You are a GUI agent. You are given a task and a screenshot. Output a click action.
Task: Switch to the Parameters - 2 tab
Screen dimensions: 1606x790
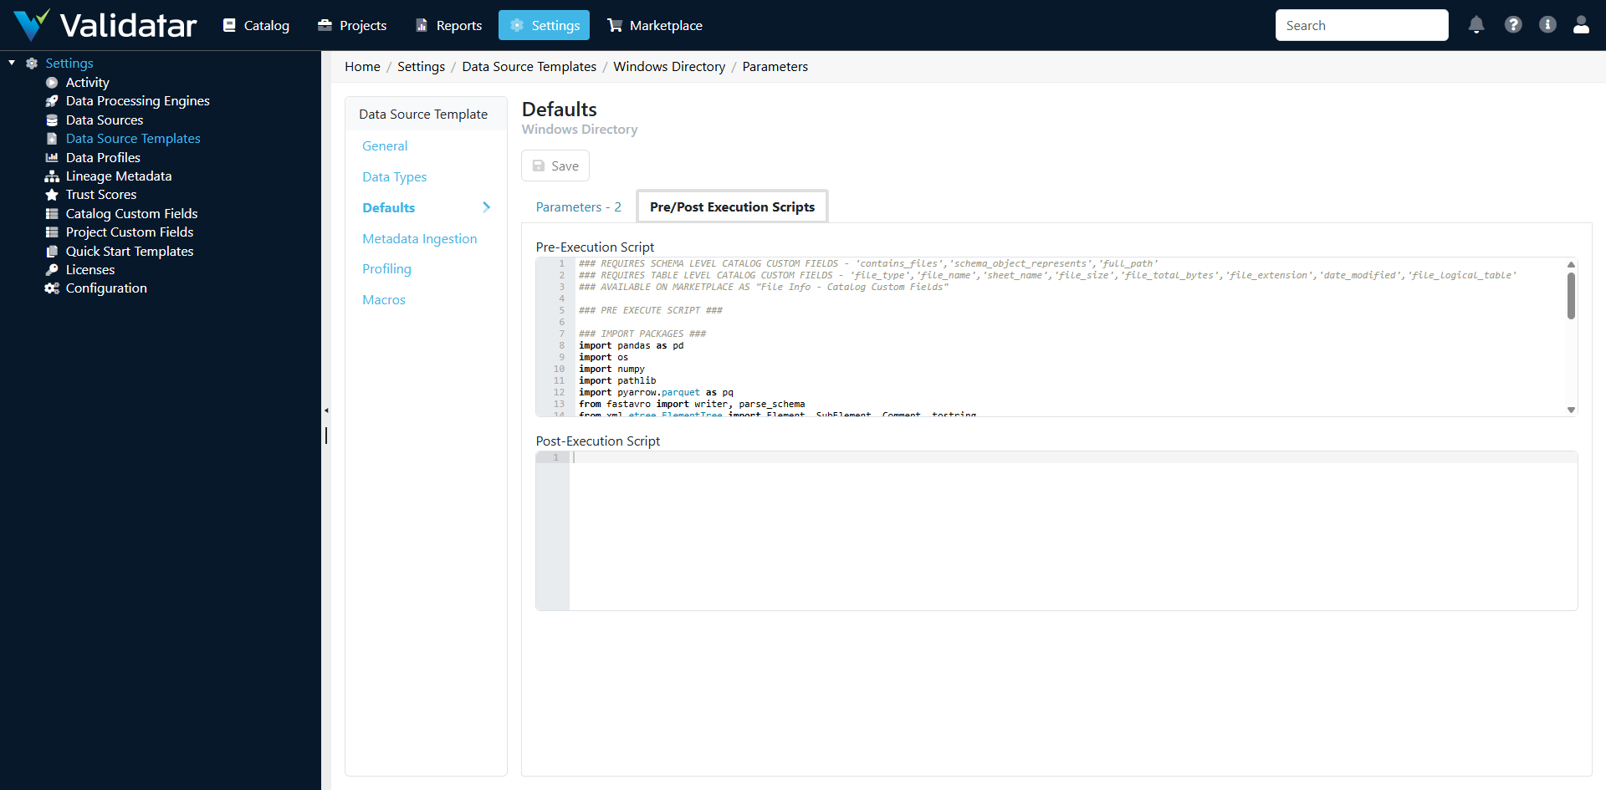tap(578, 206)
